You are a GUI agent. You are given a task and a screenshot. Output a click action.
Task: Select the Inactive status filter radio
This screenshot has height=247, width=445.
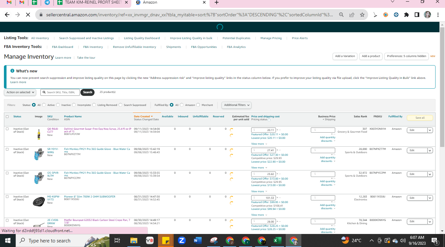(58, 105)
